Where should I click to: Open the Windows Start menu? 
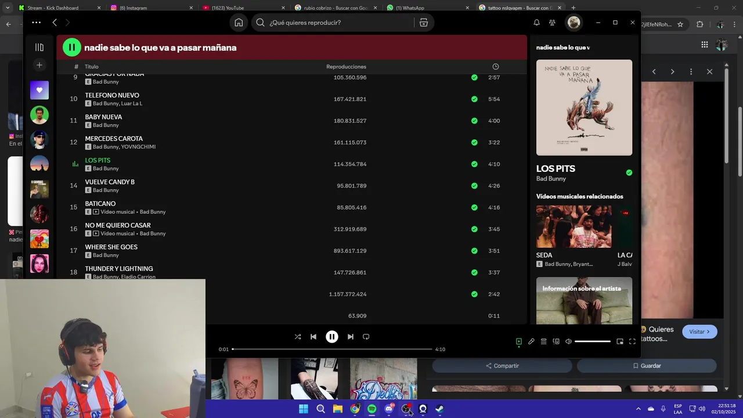click(x=304, y=409)
